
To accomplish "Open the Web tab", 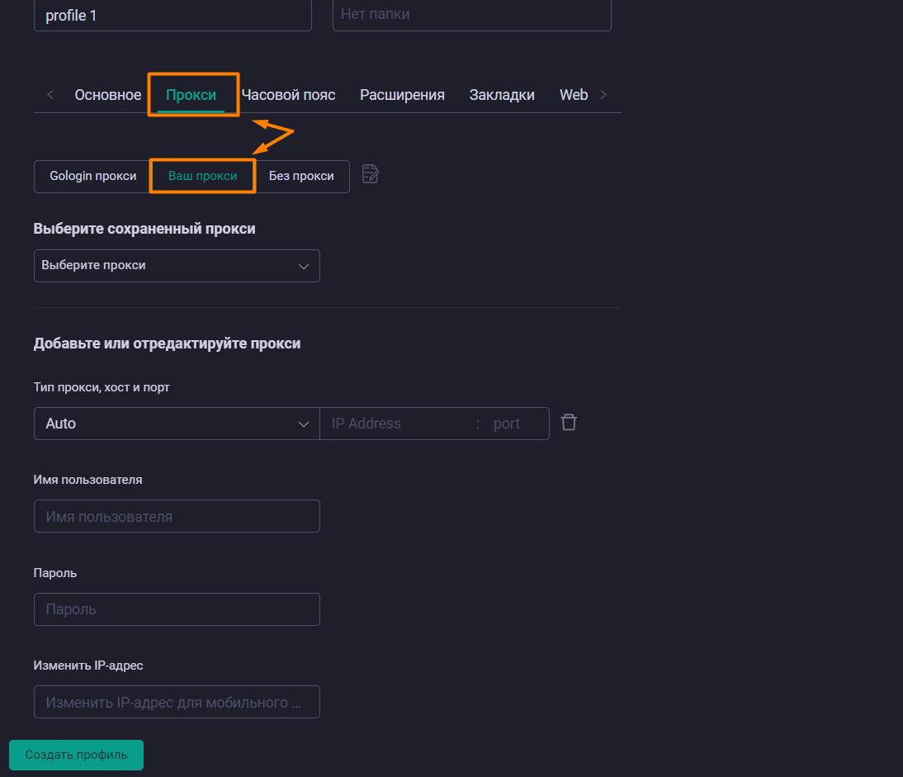I will 573,94.
